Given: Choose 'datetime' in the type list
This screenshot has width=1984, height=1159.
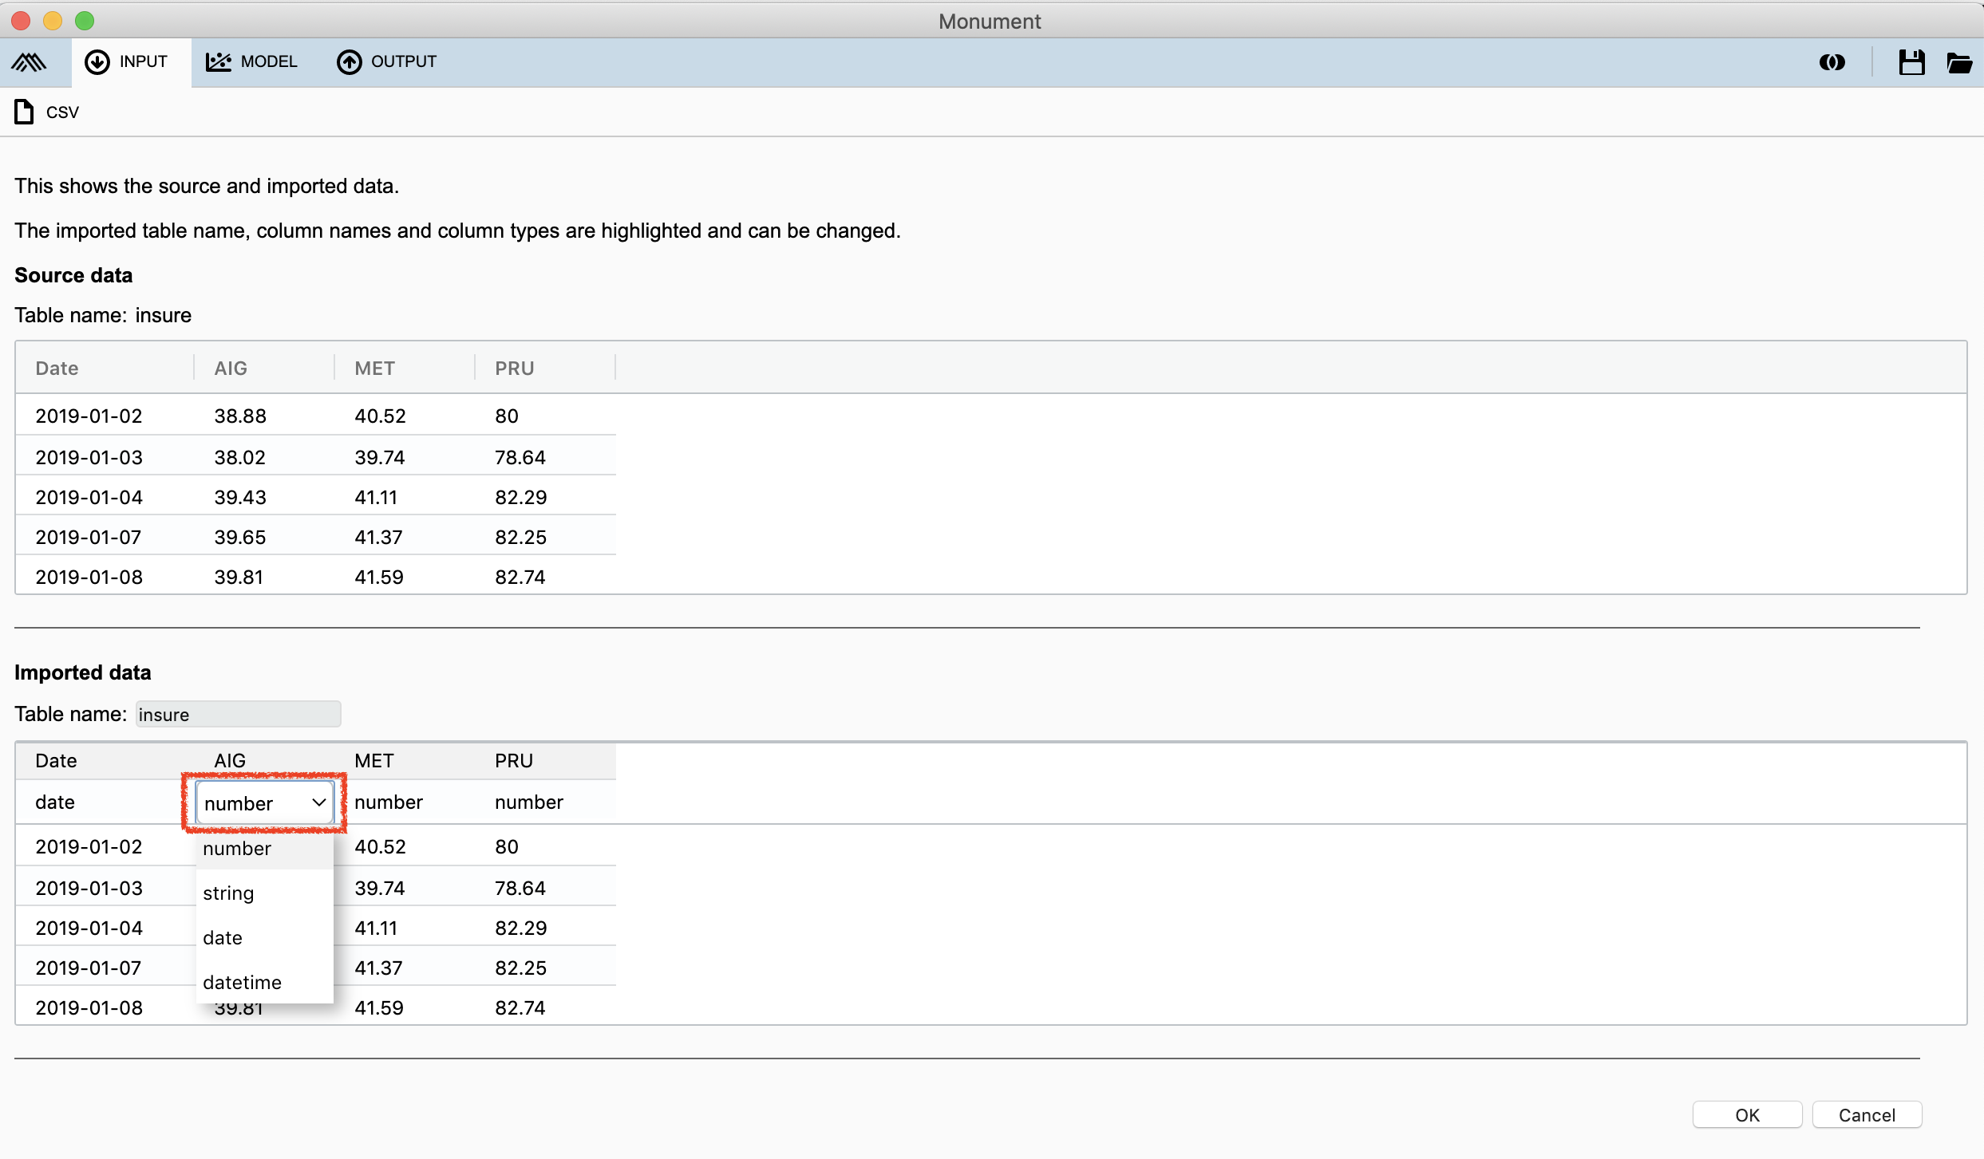Looking at the screenshot, I should click(x=264, y=983).
